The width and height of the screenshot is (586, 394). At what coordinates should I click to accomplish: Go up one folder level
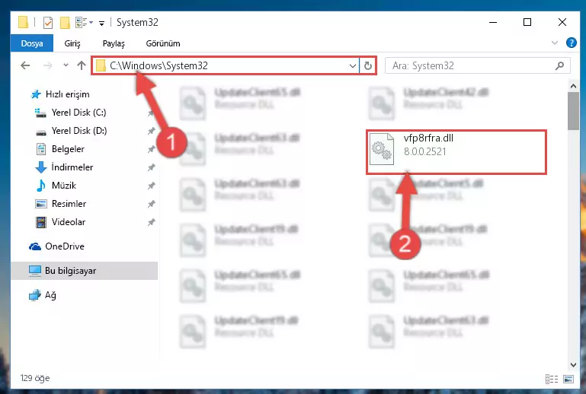[81, 65]
